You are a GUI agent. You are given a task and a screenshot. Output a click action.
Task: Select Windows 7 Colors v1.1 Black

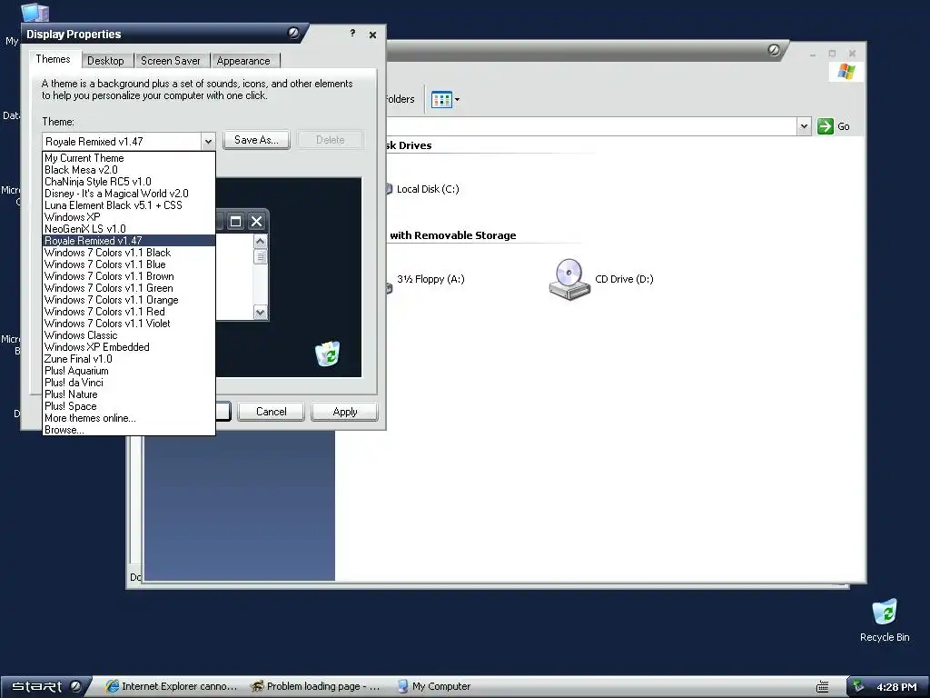129,253
